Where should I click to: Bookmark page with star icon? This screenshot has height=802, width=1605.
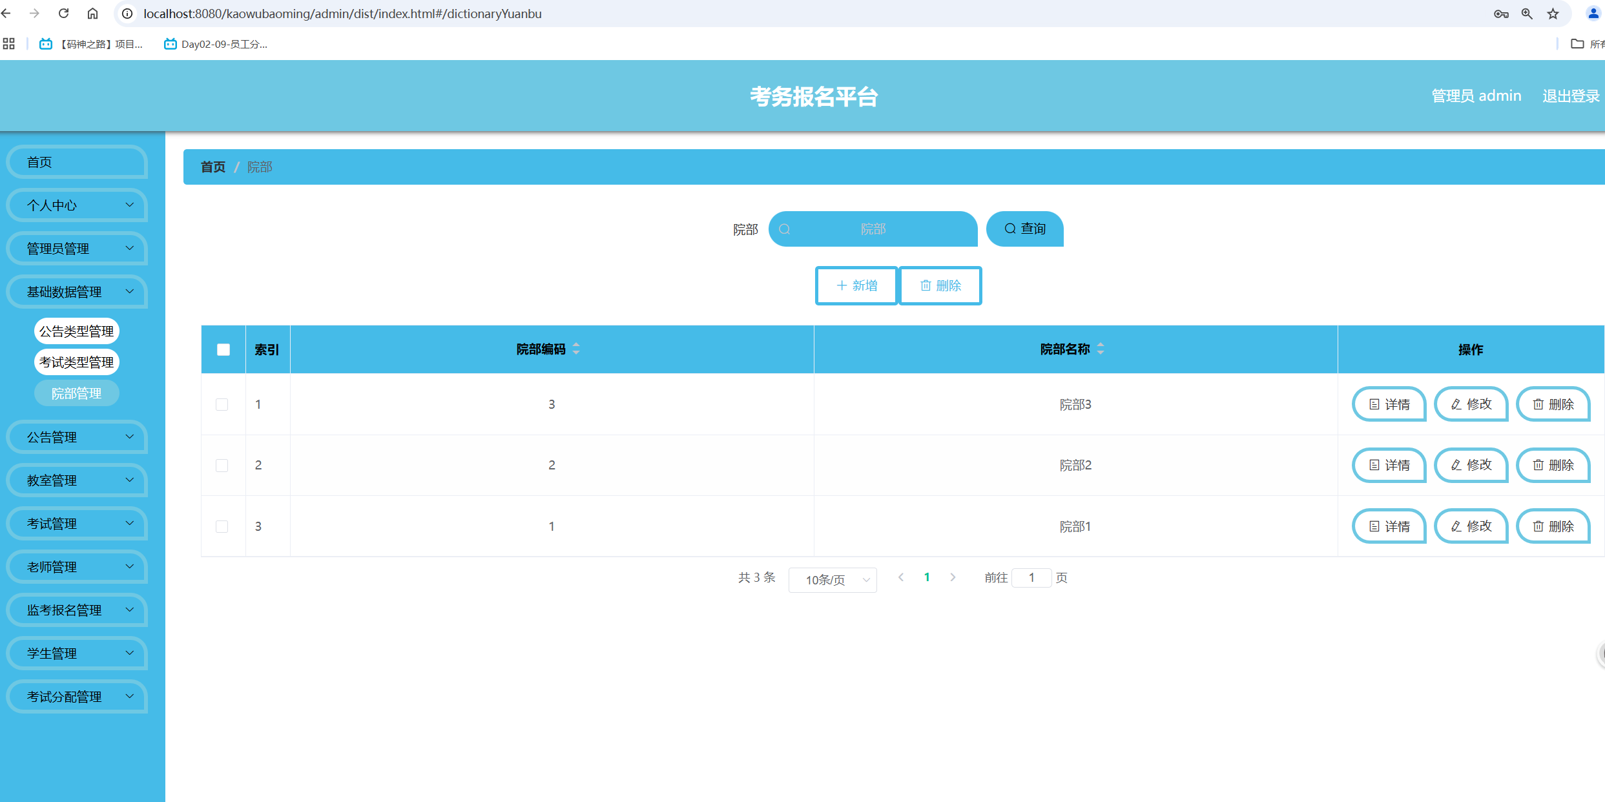(1553, 14)
